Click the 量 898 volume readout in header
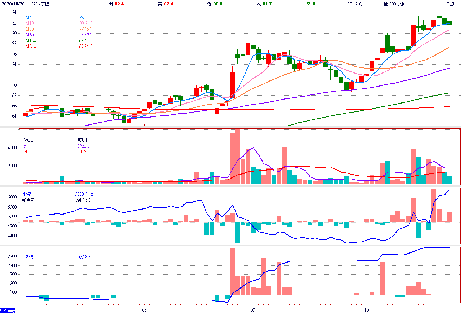Image resolution: width=461 pixels, height=317 pixels. tap(394, 4)
